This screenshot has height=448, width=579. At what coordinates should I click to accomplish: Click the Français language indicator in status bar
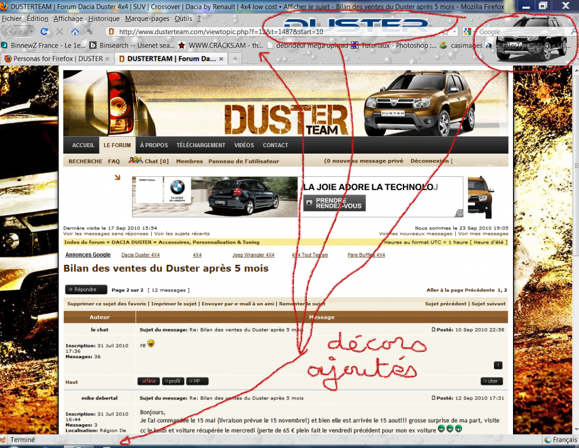pyautogui.click(x=561, y=439)
